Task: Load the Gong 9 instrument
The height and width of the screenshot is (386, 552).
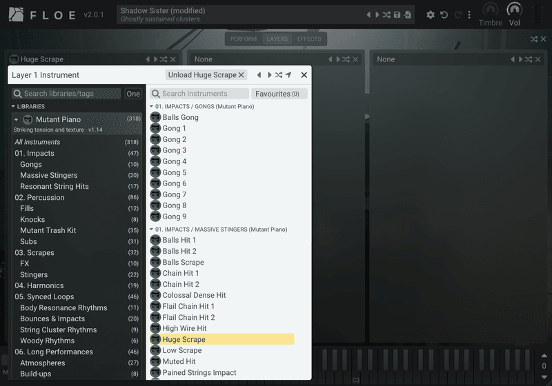Action: click(x=221, y=216)
